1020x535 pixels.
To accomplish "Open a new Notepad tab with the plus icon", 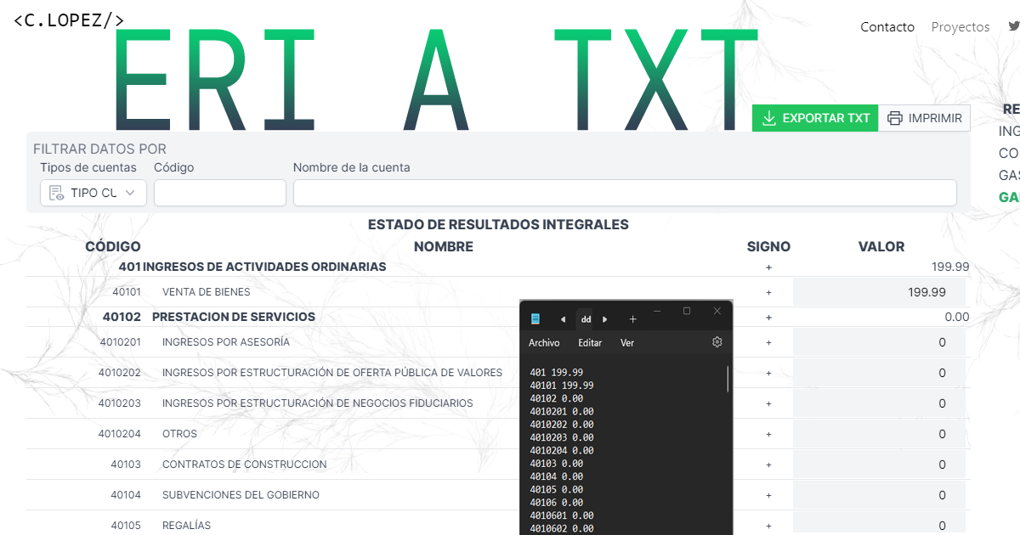I will tap(632, 319).
